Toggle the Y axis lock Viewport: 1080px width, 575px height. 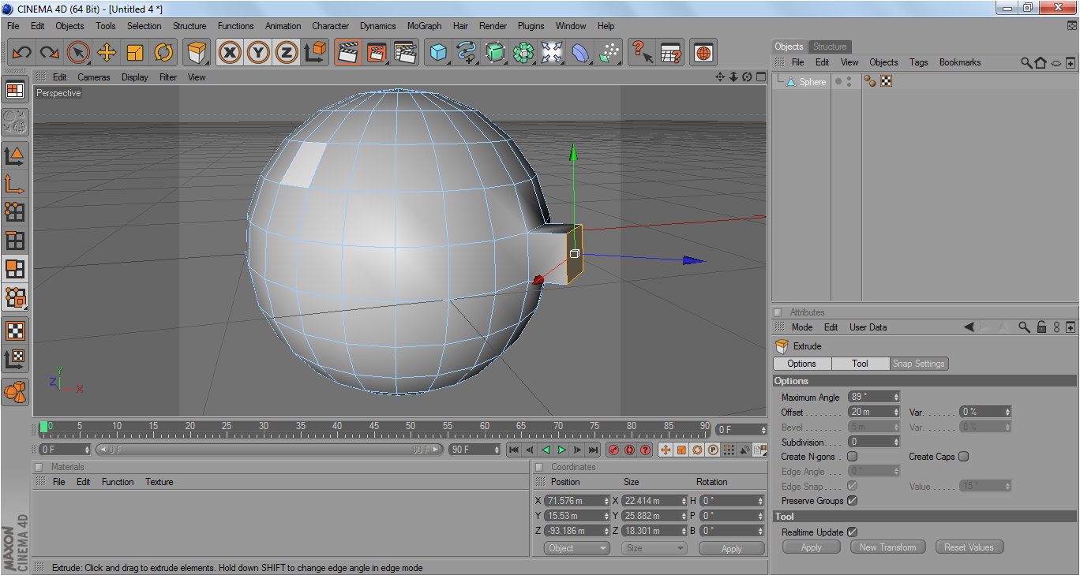pos(258,53)
